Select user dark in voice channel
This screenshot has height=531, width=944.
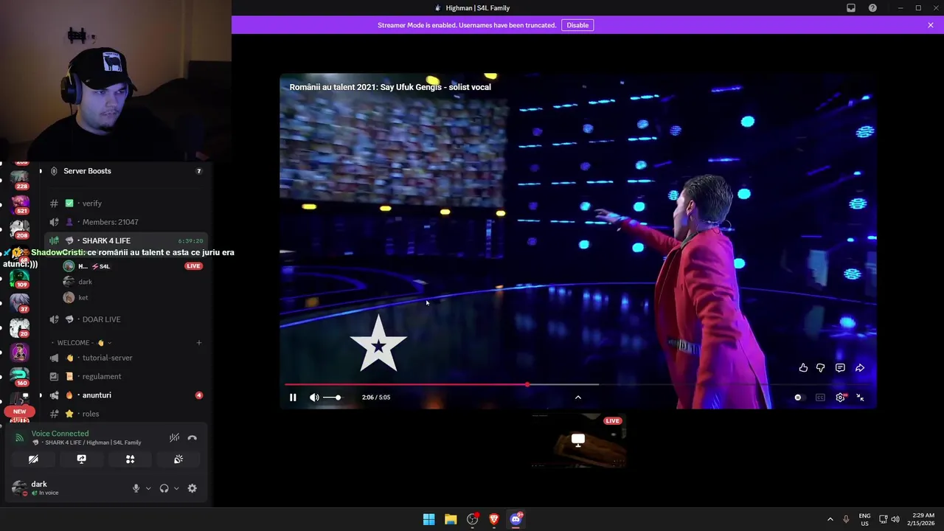coord(133,282)
